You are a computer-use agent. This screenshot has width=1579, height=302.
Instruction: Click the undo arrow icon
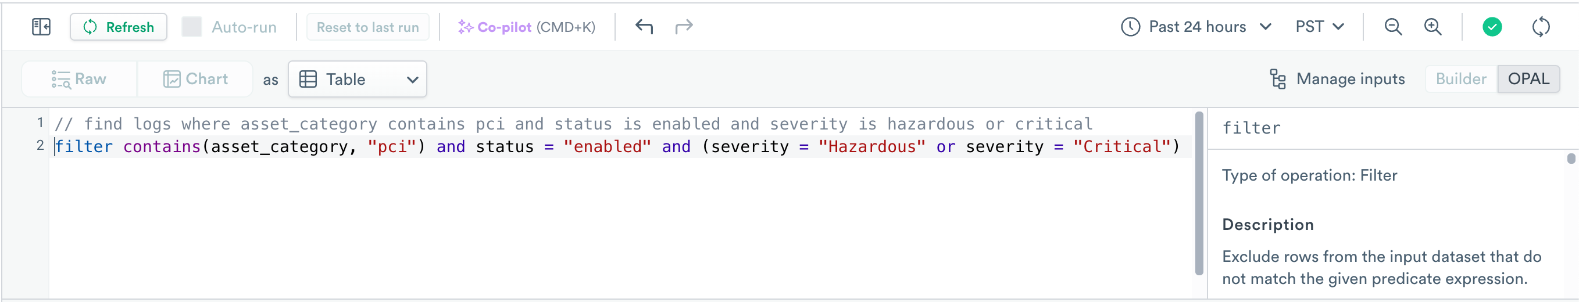tap(644, 26)
